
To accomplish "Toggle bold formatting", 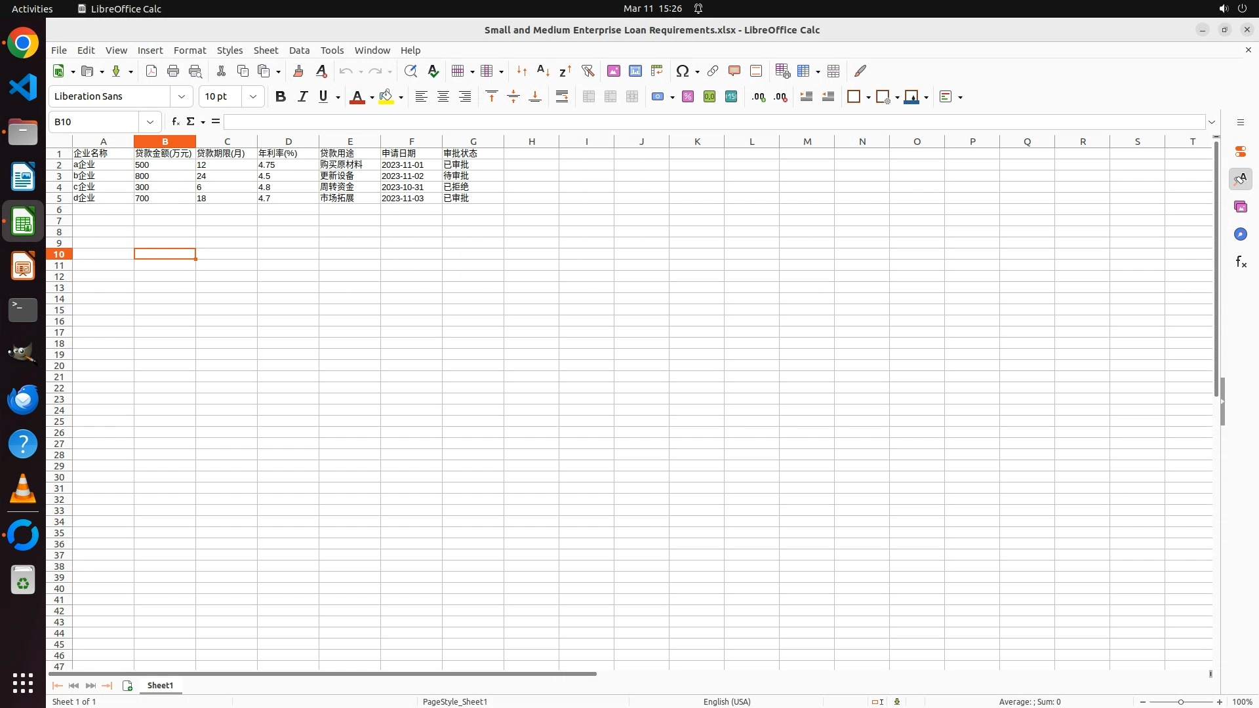I will click(281, 97).
